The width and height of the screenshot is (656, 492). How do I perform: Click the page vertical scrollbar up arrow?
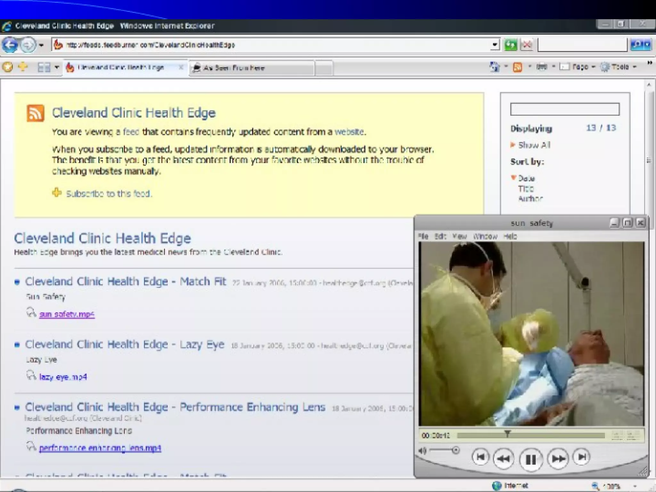[649, 85]
